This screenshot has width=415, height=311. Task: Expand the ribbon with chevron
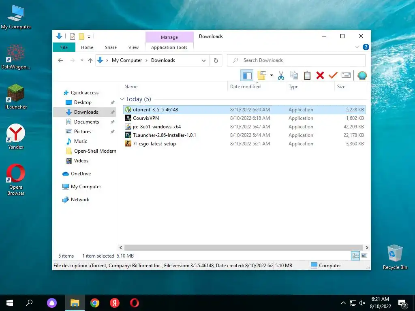[357, 47]
